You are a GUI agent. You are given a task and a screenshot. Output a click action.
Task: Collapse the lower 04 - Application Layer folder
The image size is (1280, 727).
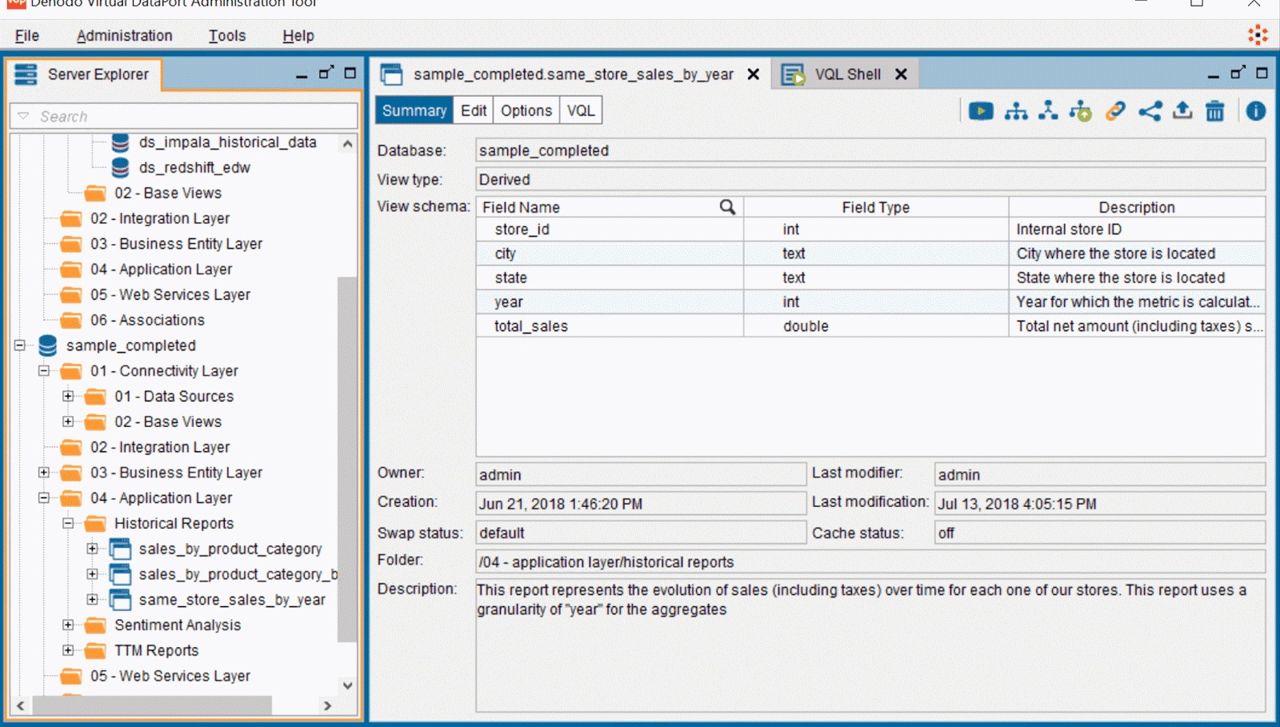tap(44, 498)
